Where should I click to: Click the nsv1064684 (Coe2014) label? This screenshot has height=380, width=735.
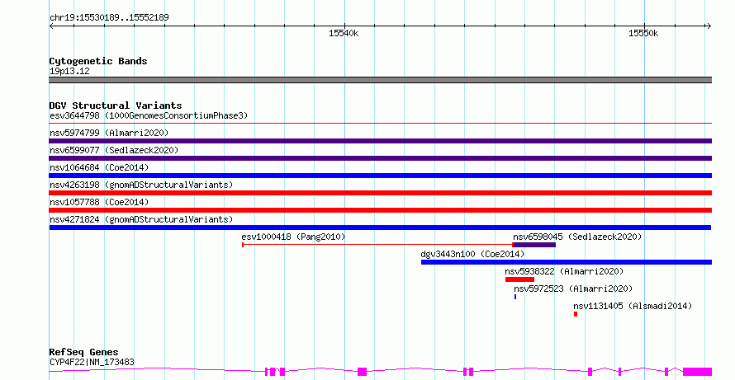pyautogui.click(x=99, y=167)
